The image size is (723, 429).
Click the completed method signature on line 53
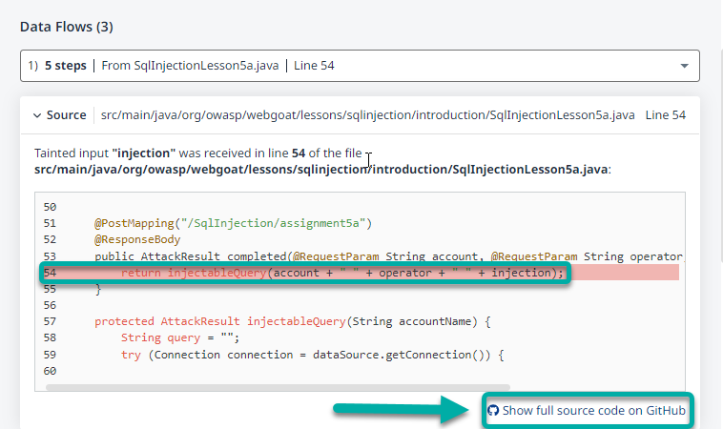click(382, 256)
